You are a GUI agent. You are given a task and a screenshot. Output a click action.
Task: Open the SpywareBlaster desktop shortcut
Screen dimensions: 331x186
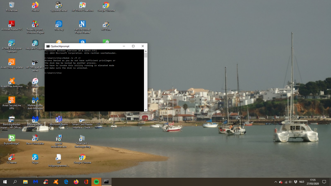pyautogui.click(x=59, y=5)
